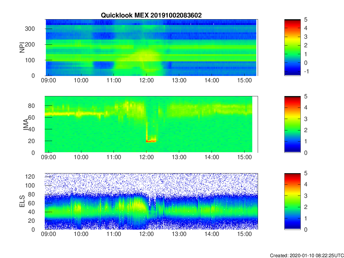
Task: Click the -1 label on NPI colorbar
Action: pyautogui.click(x=306, y=71)
